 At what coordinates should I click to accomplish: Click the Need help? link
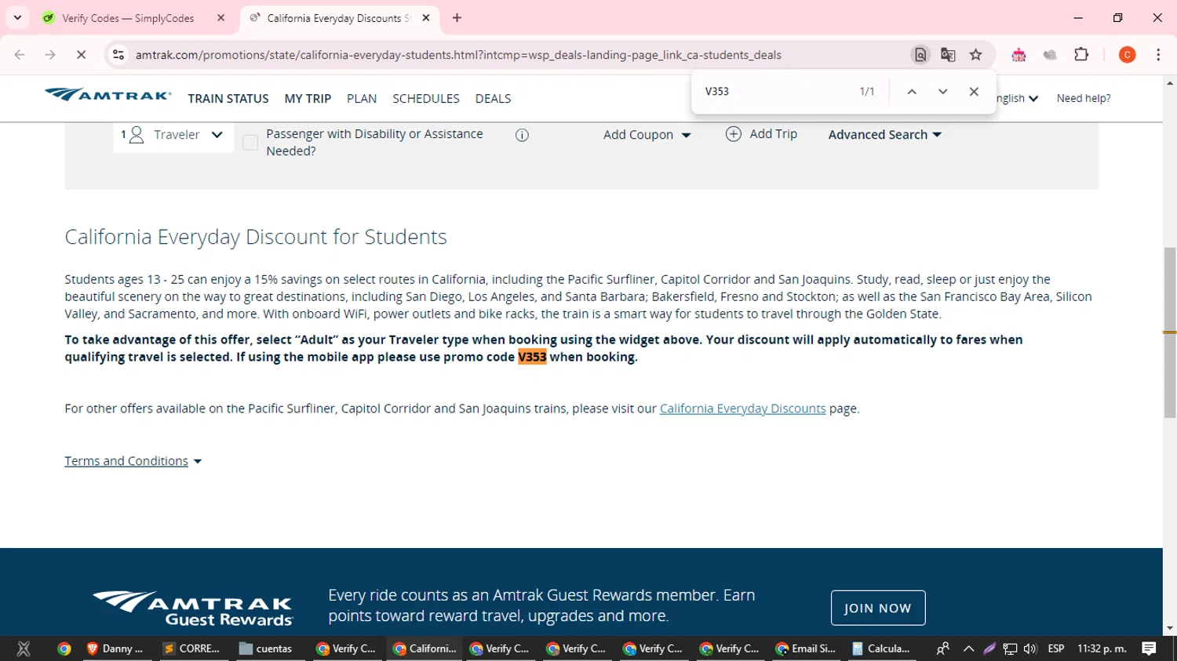[1084, 99]
